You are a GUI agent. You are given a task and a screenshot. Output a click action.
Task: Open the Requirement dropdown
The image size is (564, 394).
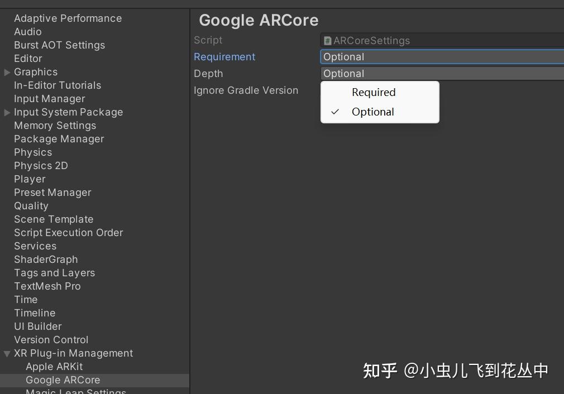(441, 56)
